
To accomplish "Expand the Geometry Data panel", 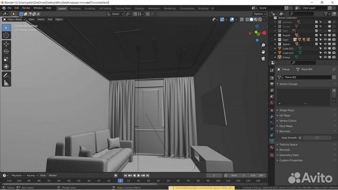I will (289, 155).
